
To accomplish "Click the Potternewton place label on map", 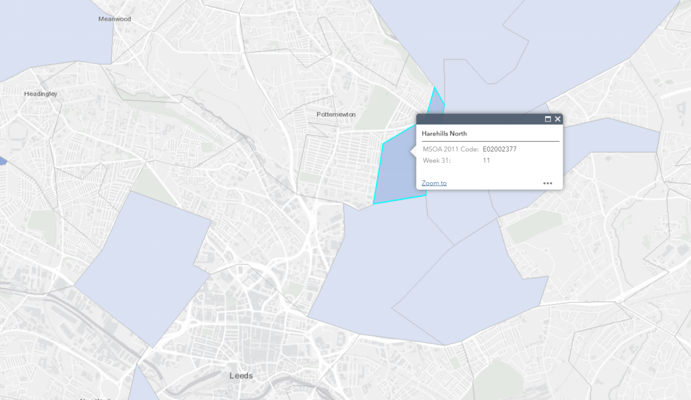I will point(336,115).
